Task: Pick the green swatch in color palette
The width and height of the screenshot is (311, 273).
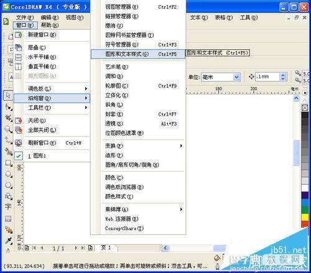Action: (x=305, y=210)
